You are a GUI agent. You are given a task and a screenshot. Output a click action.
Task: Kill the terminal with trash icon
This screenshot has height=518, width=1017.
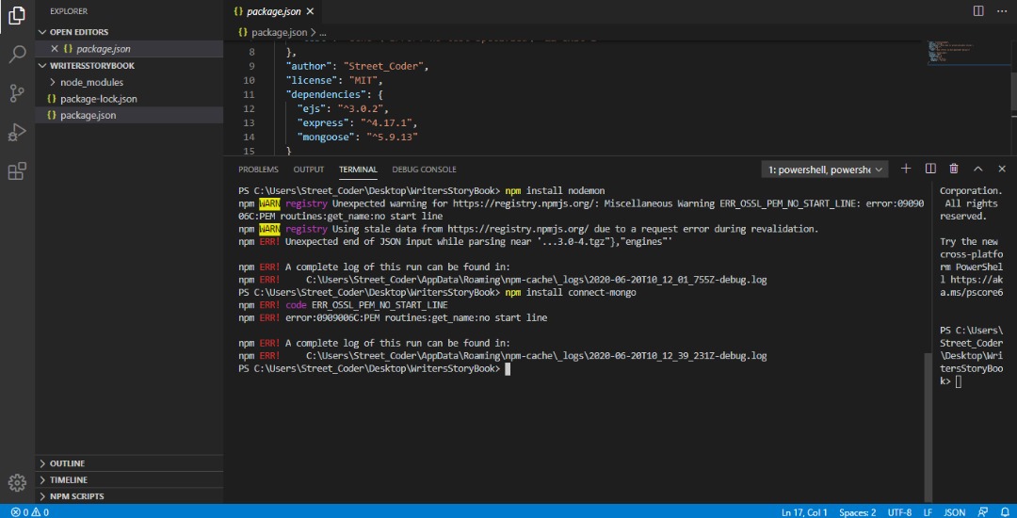click(953, 169)
